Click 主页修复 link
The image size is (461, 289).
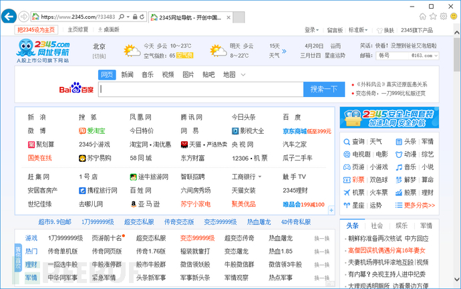tap(78, 29)
